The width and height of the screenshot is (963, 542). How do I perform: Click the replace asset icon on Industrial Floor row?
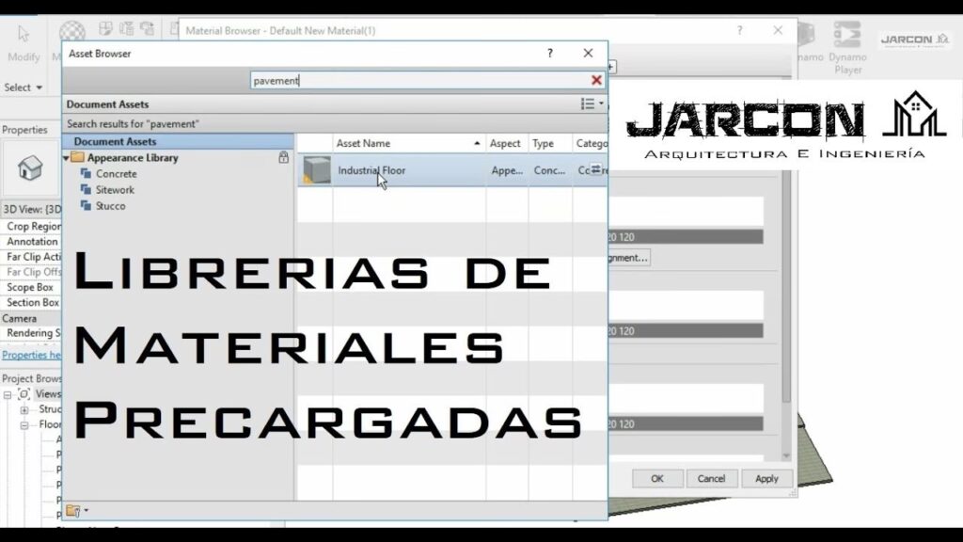(595, 170)
